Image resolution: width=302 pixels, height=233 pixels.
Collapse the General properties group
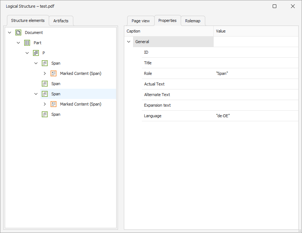pos(129,42)
